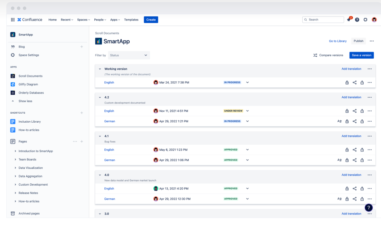
Task: Click the Save a version button
Action: [x=361, y=55]
